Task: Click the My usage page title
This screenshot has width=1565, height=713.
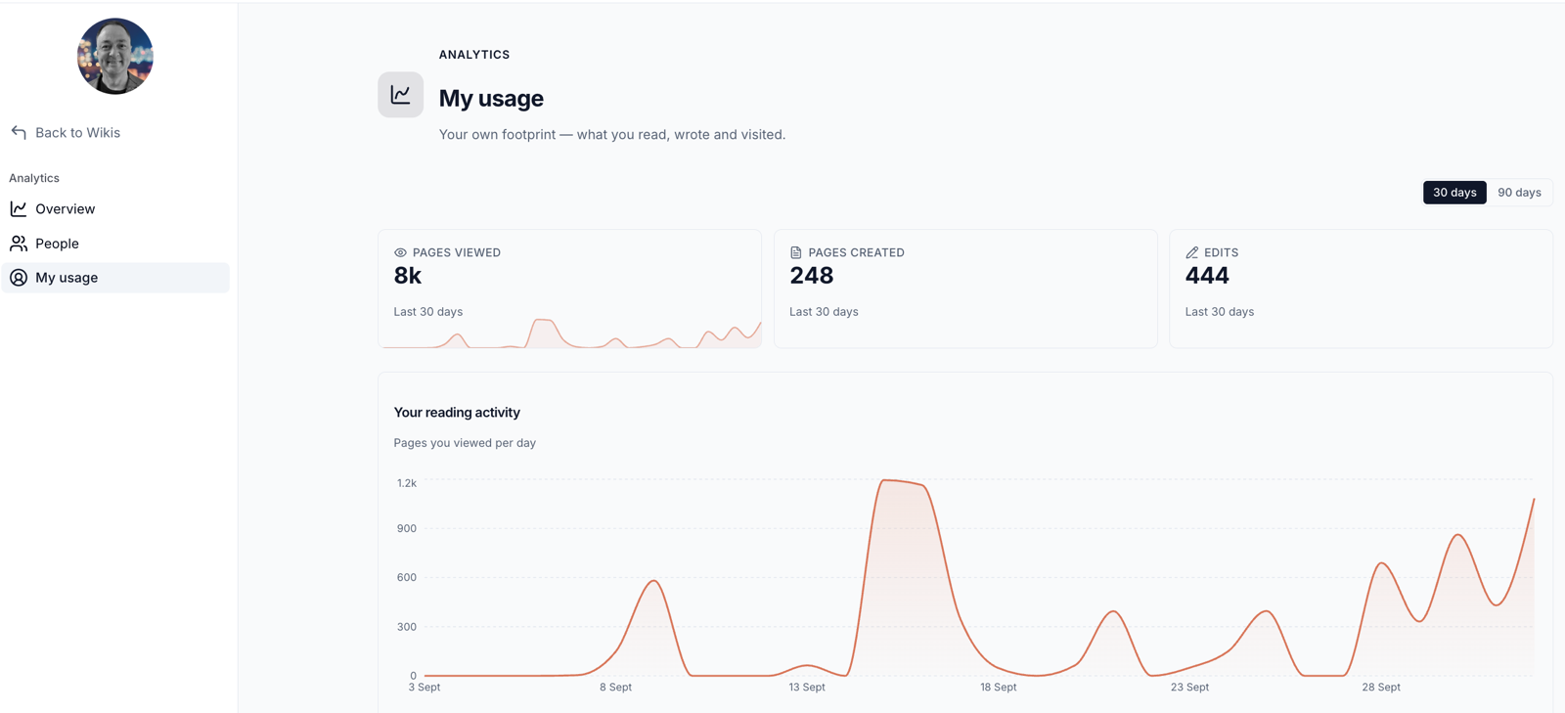Action: click(x=491, y=98)
